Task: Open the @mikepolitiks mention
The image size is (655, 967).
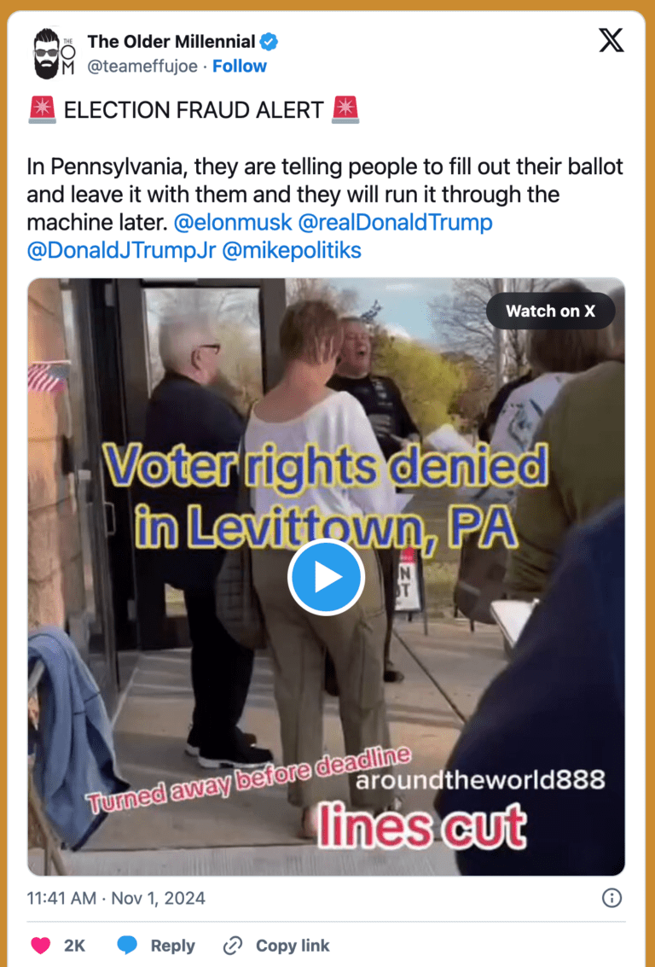Action: click(292, 250)
